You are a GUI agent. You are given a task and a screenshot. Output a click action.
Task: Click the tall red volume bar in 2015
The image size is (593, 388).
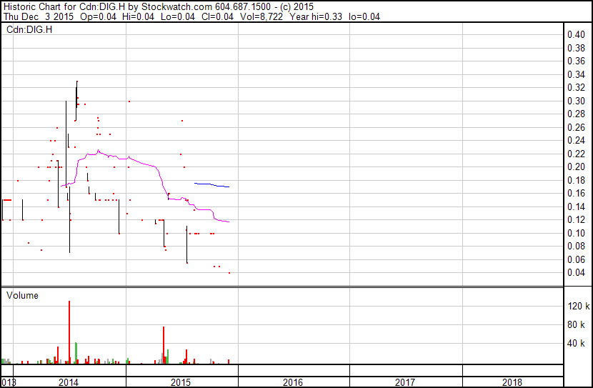pos(164,345)
